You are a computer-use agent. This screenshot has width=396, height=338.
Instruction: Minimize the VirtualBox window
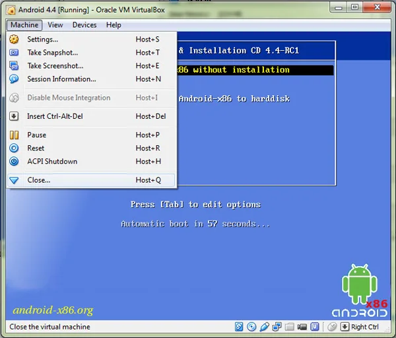point(339,7)
